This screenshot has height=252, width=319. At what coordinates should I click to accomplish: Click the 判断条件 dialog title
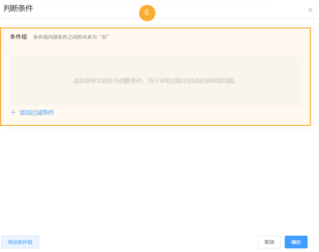click(x=18, y=8)
